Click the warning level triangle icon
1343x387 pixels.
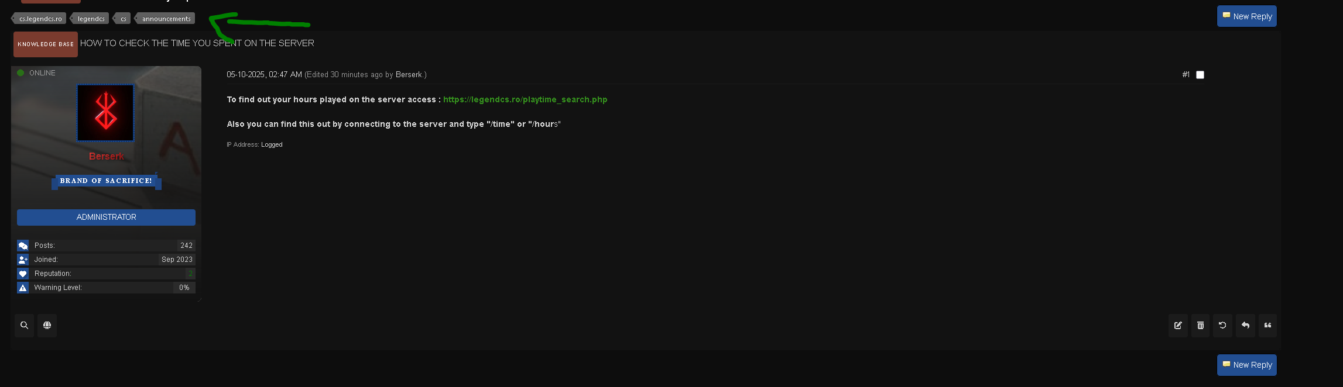pyautogui.click(x=23, y=288)
